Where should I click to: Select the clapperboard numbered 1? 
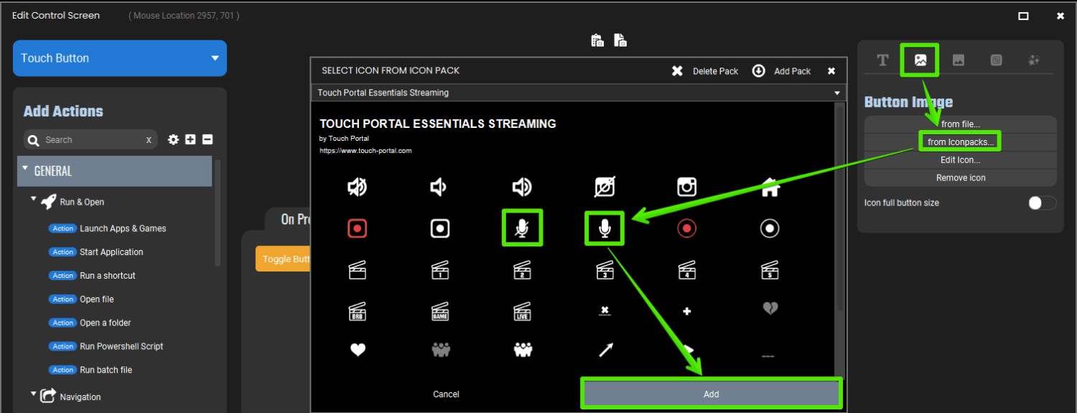pyautogui.click(x=439, y=271)
